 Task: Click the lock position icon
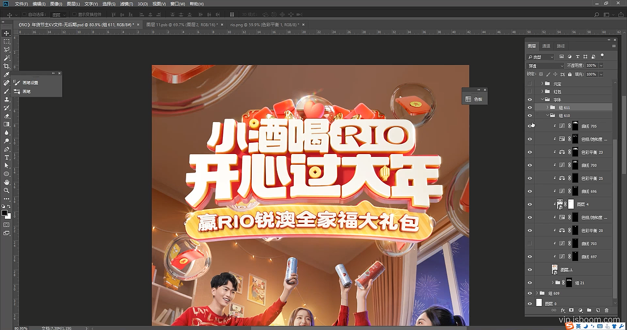point(555,74)
